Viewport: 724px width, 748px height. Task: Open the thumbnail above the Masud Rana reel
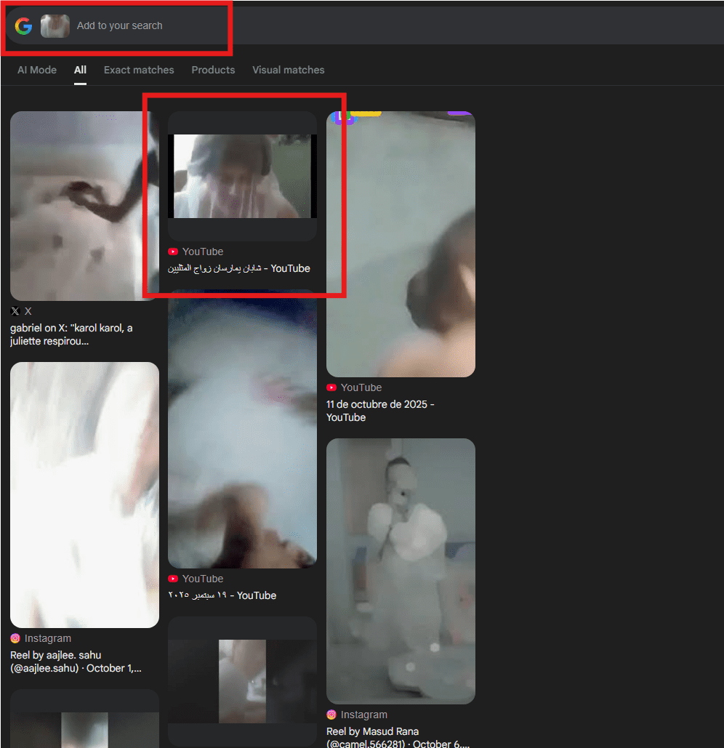(x=401, y=571)
